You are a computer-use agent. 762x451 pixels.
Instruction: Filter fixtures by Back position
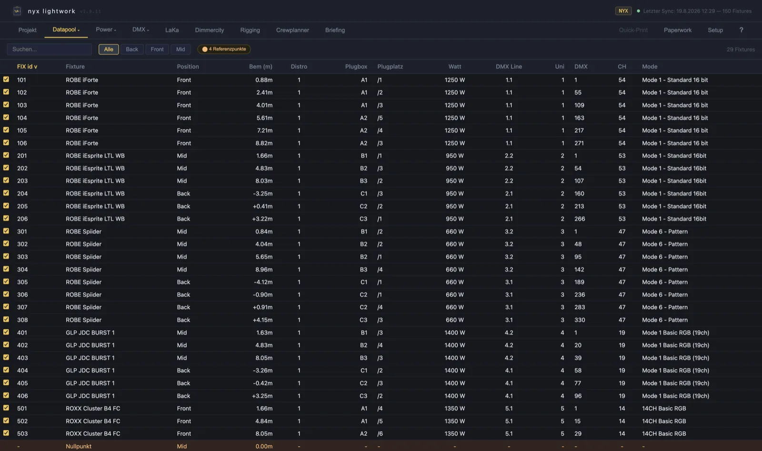click(x=132, y=49)
